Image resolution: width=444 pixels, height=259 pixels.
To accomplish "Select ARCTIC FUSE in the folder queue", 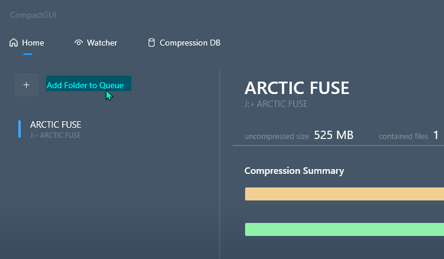I will 56,125.
